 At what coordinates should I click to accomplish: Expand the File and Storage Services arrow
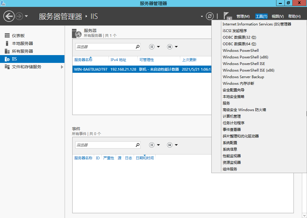[62, 67]
